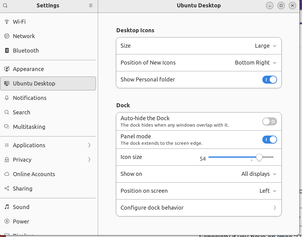Maximize the Settings window
The height and width of the screenshot is (237, 302).
(281, 6)
